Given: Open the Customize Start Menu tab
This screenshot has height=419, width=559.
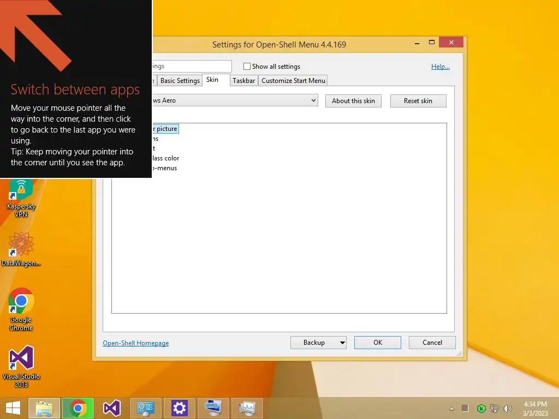Looking at the screenshot, I should coord(293,81).
